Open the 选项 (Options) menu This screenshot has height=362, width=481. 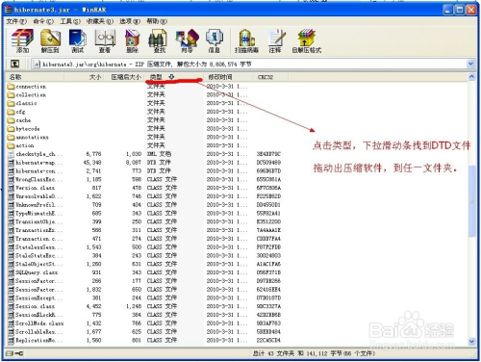click(x=130, y=21)
